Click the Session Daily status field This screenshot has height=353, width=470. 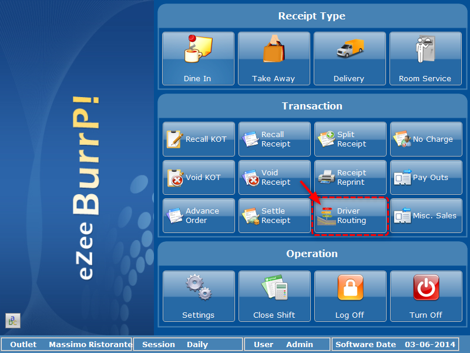(188, 344)
